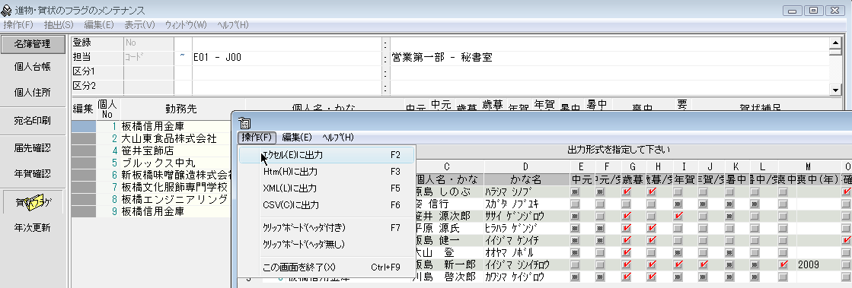Open the 編集(E) menu in export dialog
This screenshot has width=852, height=288.
click(x=297, y=138)
